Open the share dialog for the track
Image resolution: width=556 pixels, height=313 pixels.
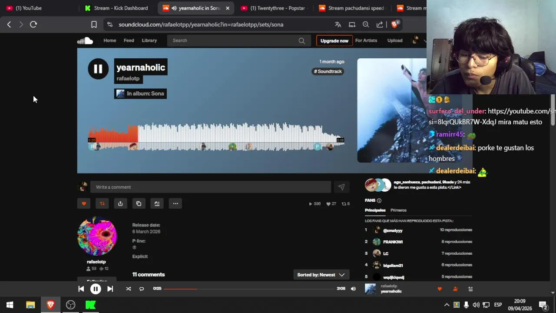[x=120, y=203]
